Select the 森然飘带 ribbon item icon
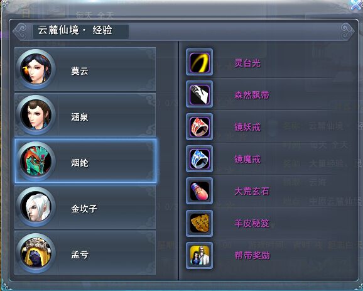The image size is (363, 291). (x=199, y=94)
